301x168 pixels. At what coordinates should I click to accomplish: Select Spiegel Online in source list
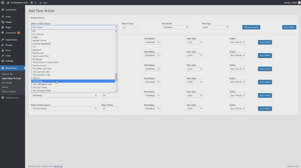73,40
